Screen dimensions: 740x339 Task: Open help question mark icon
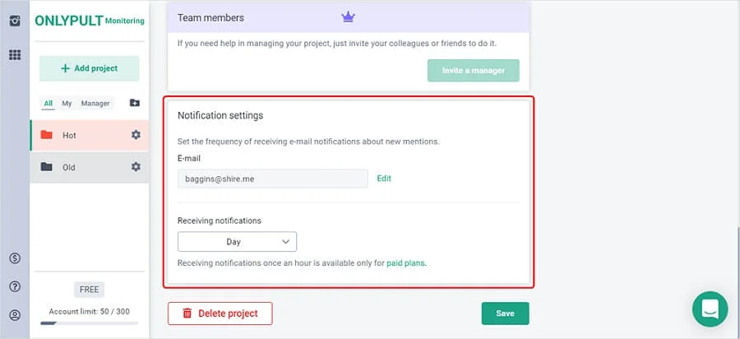click(14, 286)
